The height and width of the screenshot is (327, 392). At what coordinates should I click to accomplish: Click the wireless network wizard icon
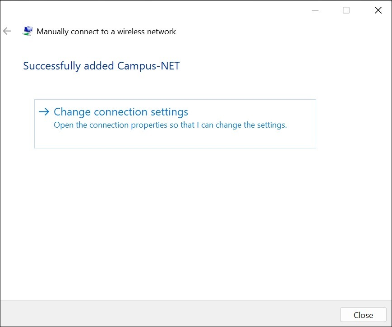(x=28, y=31)
